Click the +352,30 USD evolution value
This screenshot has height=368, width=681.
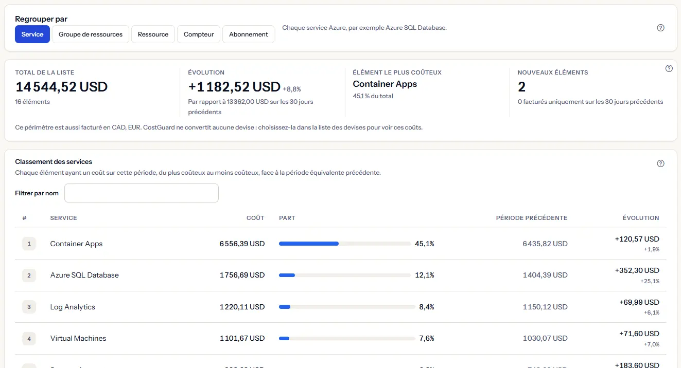[x=637, y=270]
